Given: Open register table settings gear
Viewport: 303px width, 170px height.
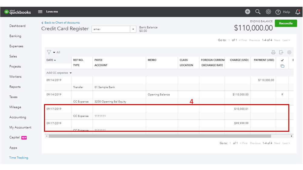Looking at the screenshot, I should point(289,52).
